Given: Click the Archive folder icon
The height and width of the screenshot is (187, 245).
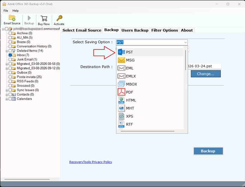Looking at the screenshot, I should coord(14,33).
